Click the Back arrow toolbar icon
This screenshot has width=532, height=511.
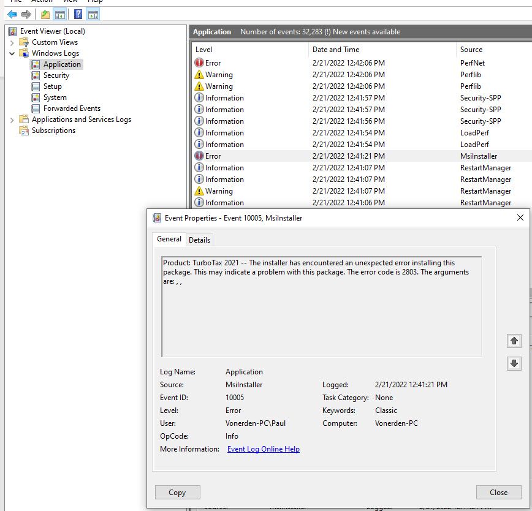[x=12, y=14]
